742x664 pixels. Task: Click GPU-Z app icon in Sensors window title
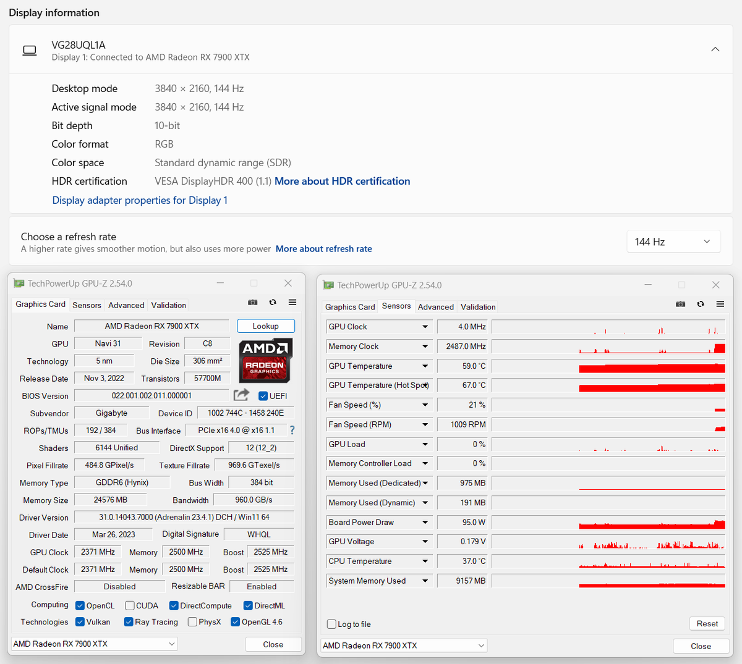coord(329,285)
